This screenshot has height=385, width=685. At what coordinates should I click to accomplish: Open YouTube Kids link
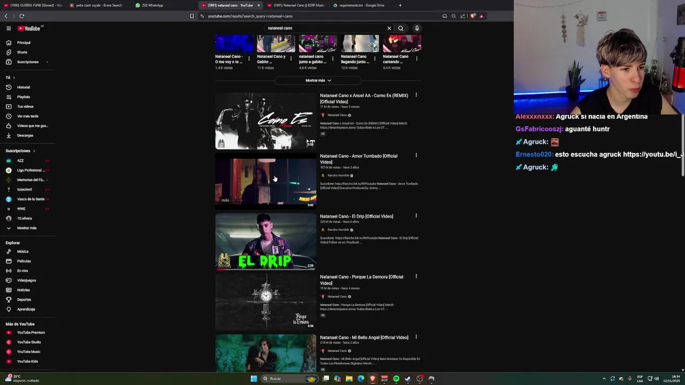(x=28, y=361)
